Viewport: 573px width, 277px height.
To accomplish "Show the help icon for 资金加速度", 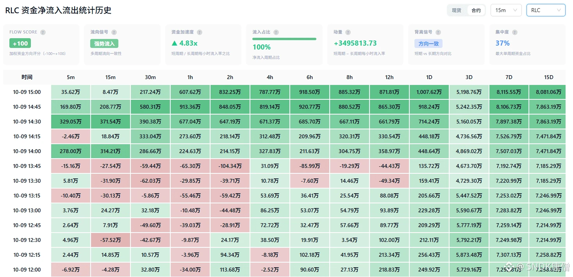I will 200,32.
